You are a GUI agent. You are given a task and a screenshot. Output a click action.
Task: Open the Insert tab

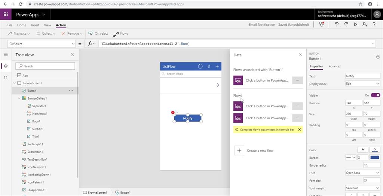pyautogui.click(x=35, y=25)
